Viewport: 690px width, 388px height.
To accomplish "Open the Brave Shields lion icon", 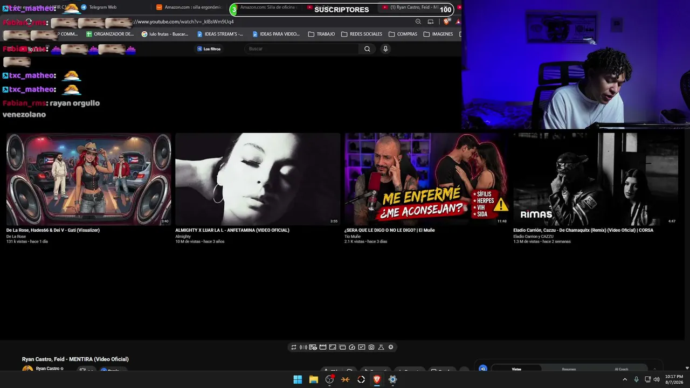I will 446,22.
